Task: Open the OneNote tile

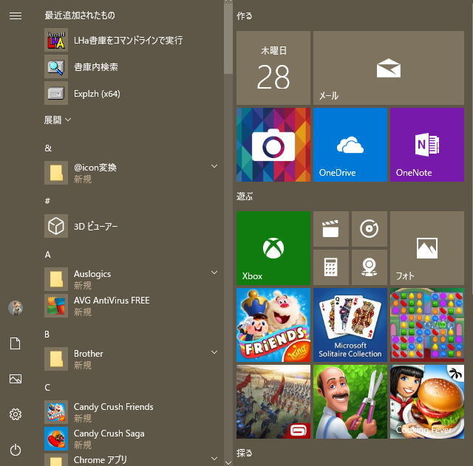Action: (x=427, y=145)
